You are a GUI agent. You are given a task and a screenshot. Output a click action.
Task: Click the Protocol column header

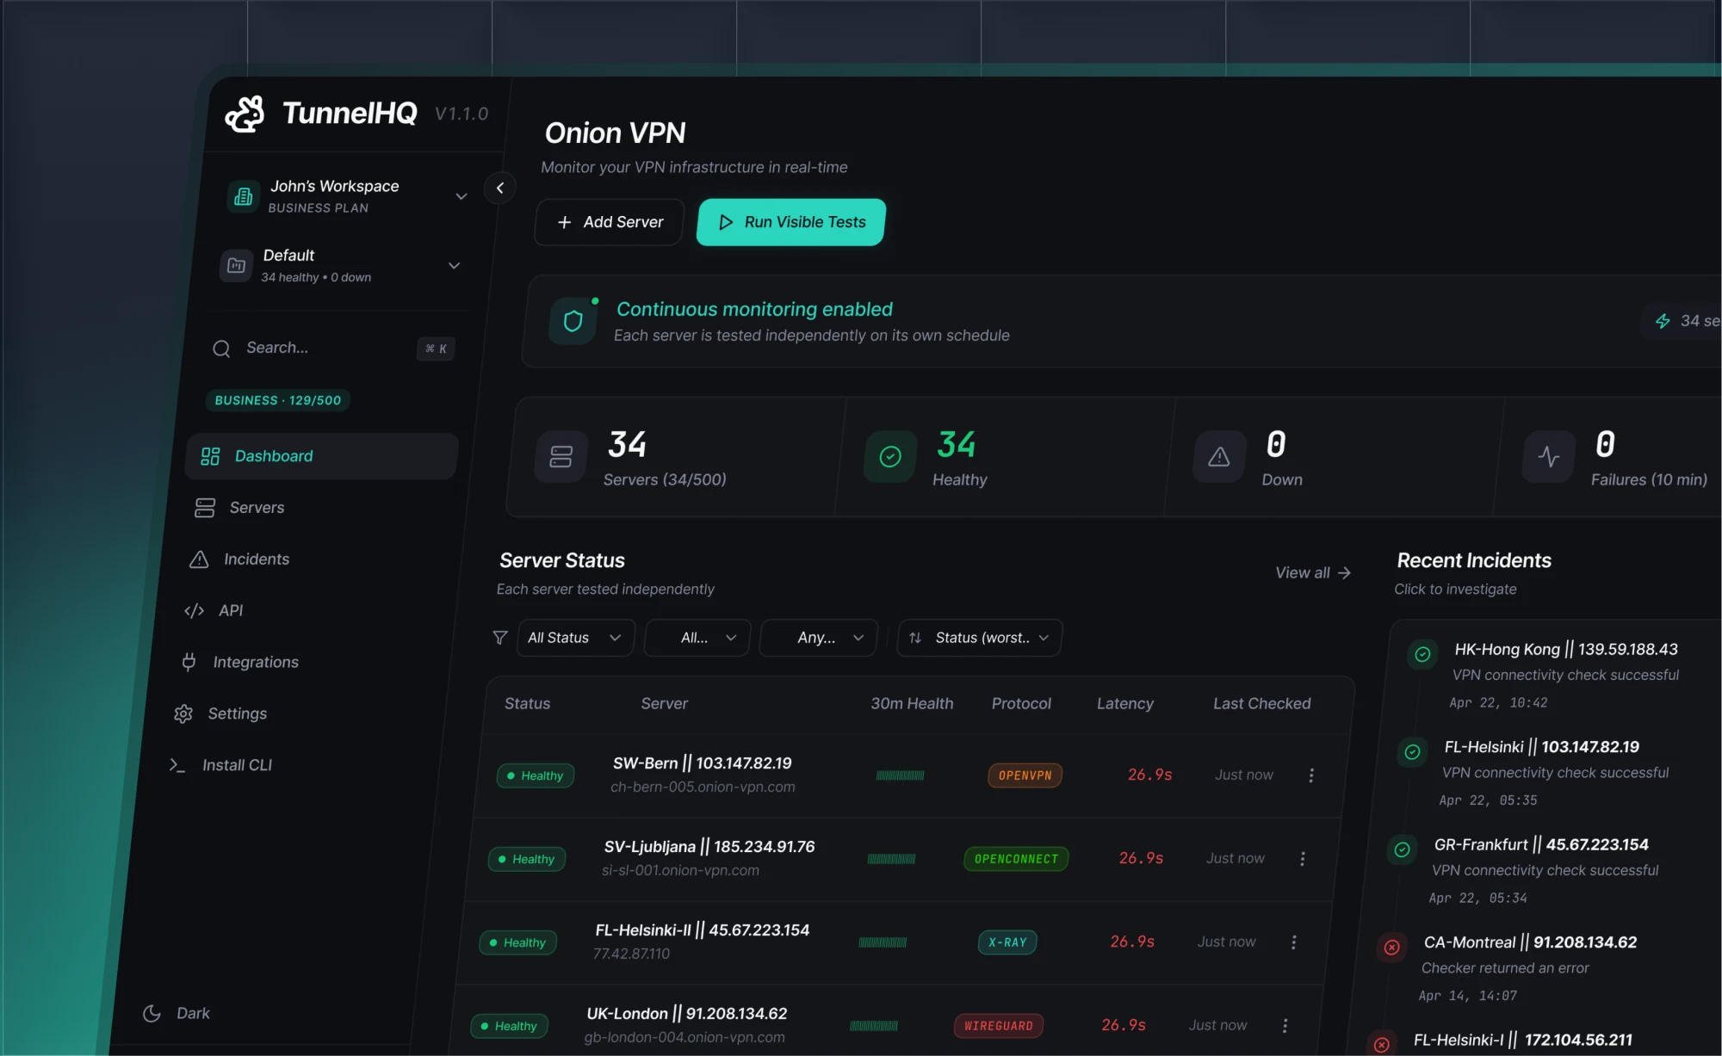click(x=1021, y=704)
